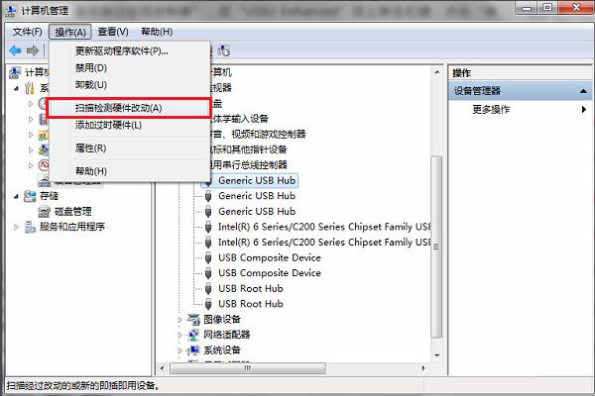Viewport: 595px width, 396px height.
Task: Click the 系统工具 wrench icon
Action: tap(30, 88)
